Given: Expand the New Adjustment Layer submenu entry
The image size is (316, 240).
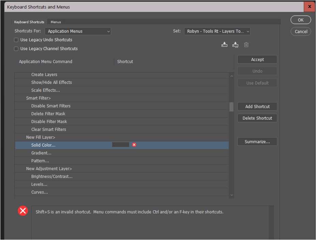Looking at the screenshot, I should 49,168.
